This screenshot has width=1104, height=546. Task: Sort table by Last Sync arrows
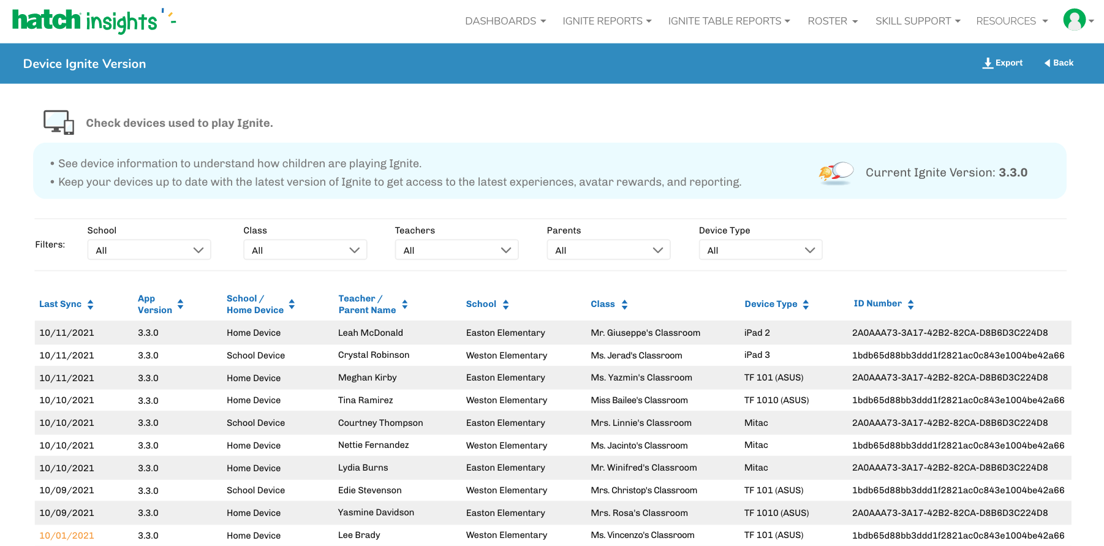[91, 305]
